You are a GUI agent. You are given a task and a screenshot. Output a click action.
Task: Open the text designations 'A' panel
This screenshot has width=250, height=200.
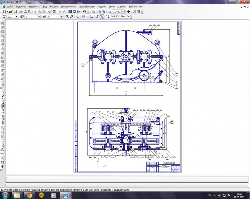(x=3, y=113)
